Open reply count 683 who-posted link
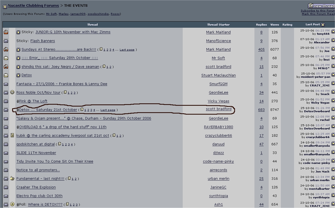The width and height of the screenshot is (335, 208). (261, 110)
